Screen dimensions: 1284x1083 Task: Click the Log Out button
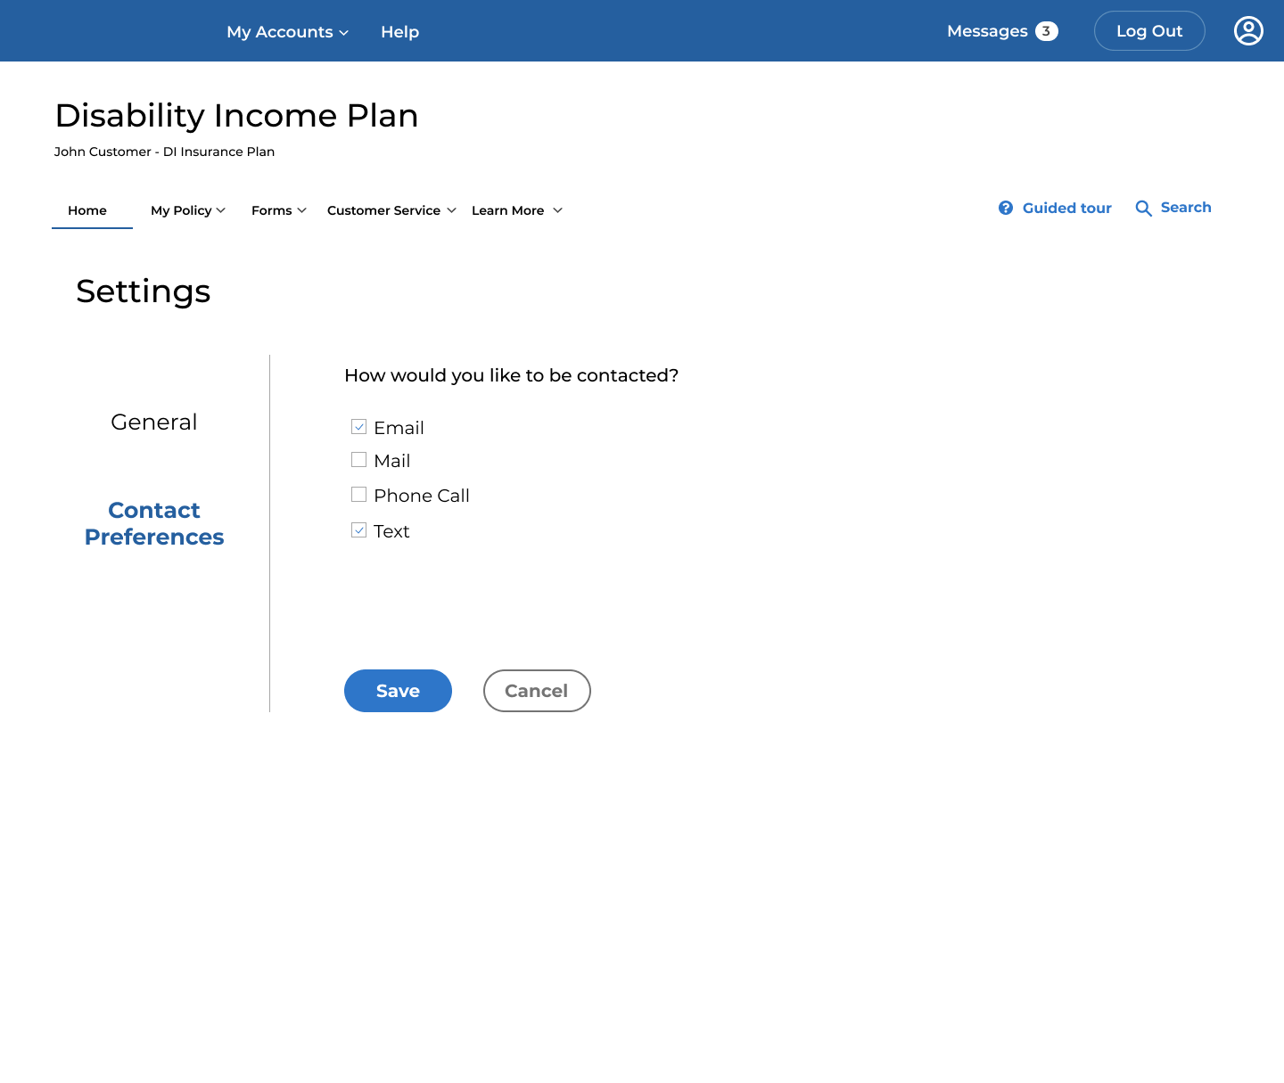[x=1149, y=31]
